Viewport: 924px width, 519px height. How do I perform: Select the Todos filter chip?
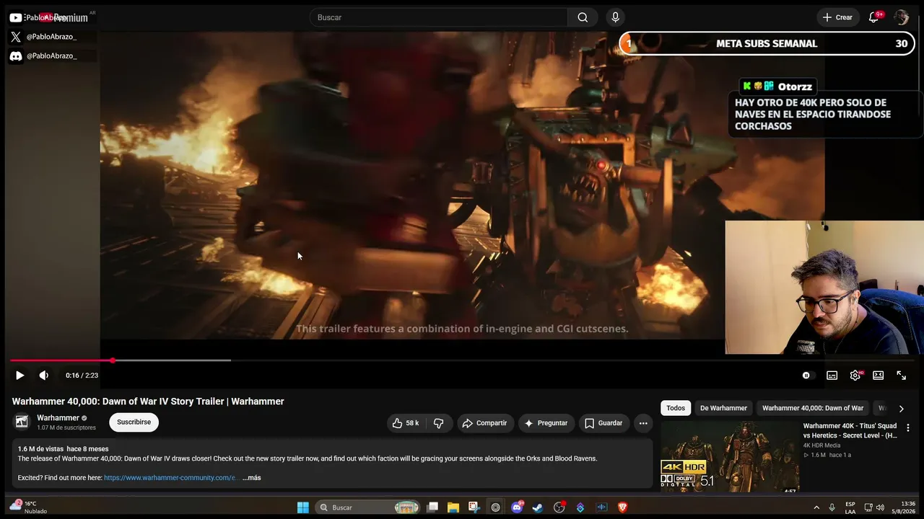pos(676,408)
